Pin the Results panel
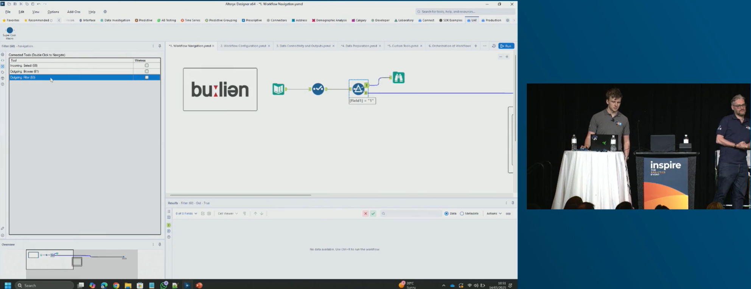 click(513, 203)
